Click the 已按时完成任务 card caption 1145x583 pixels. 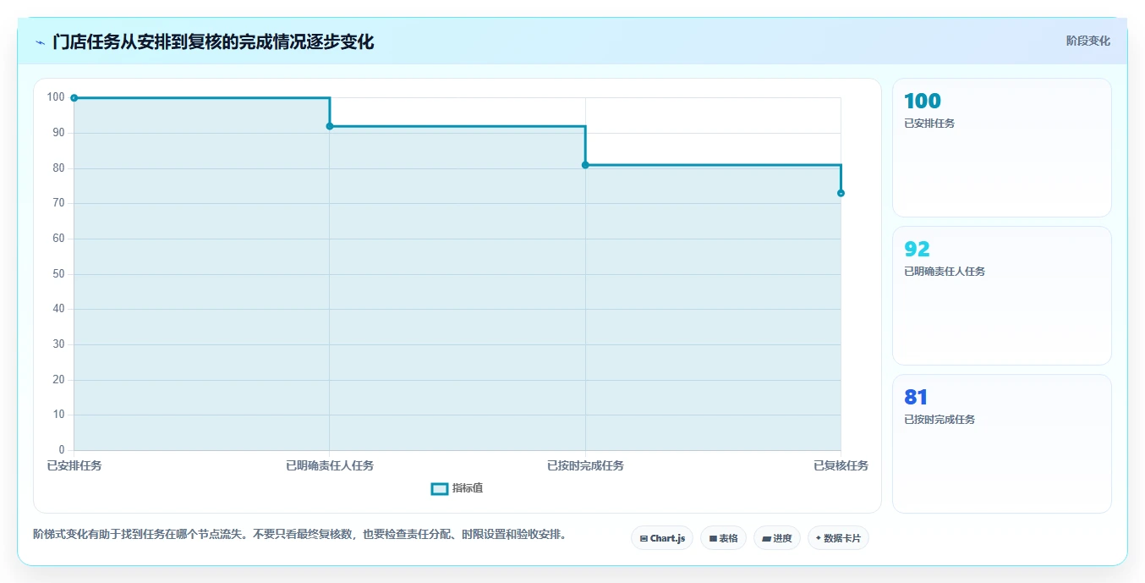[940, 420]
